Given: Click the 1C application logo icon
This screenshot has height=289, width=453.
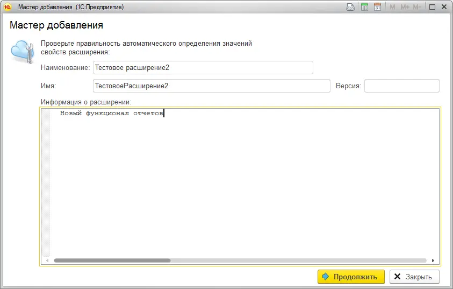Looking at the screenshot, I should [7, 6].
